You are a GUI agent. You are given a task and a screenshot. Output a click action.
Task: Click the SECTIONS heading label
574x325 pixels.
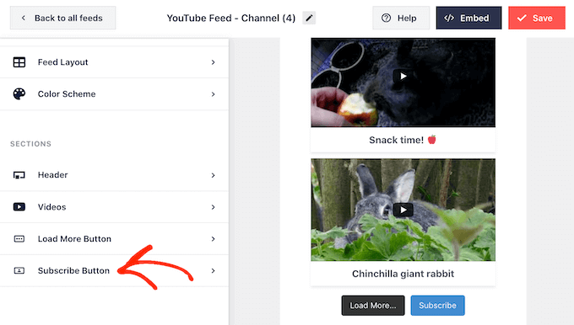click(x=30, y=144)
